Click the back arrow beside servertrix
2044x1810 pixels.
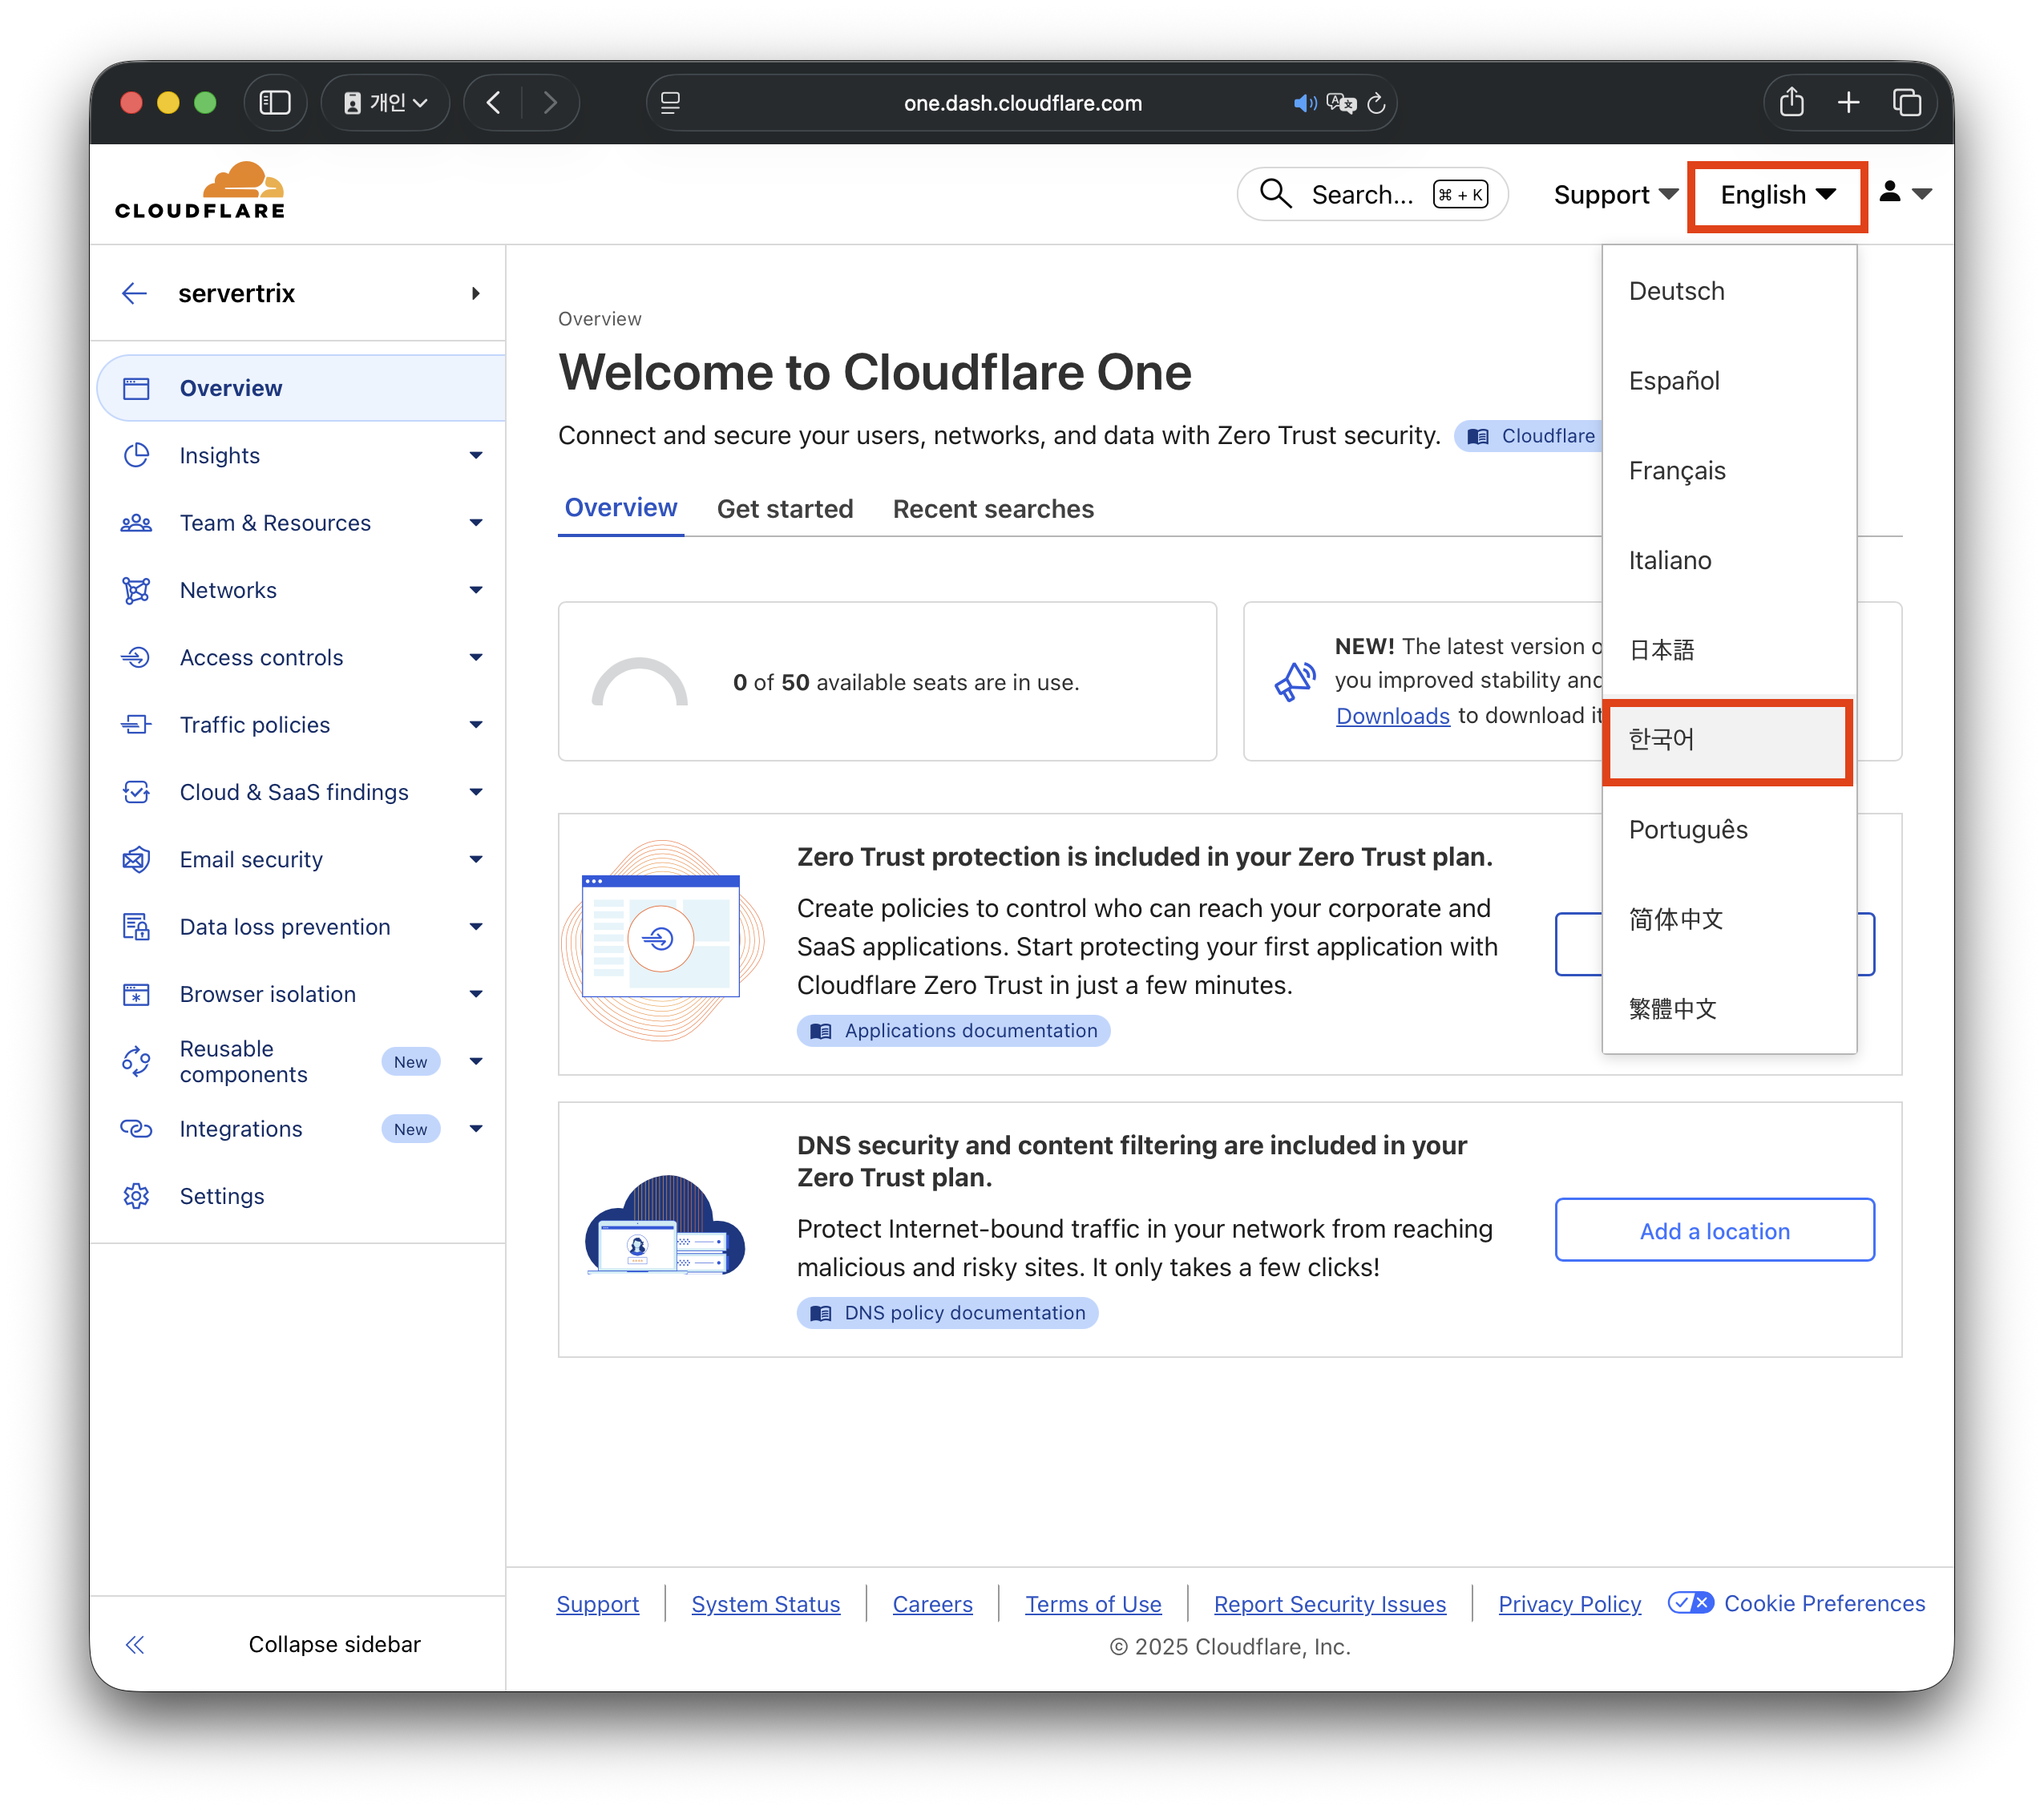coord(134,293)
